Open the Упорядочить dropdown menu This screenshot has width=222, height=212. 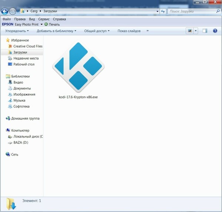[x=17, y=31]
